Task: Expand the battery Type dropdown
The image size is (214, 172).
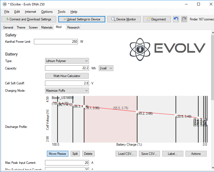Action: pyautogui.click(x=67, y=61)
